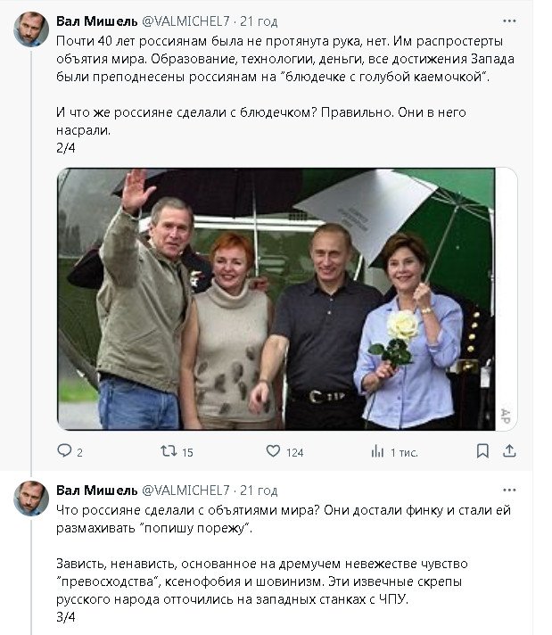Retweet the first tweet with 15 reposts
The image size is (552, 635).
167,452
